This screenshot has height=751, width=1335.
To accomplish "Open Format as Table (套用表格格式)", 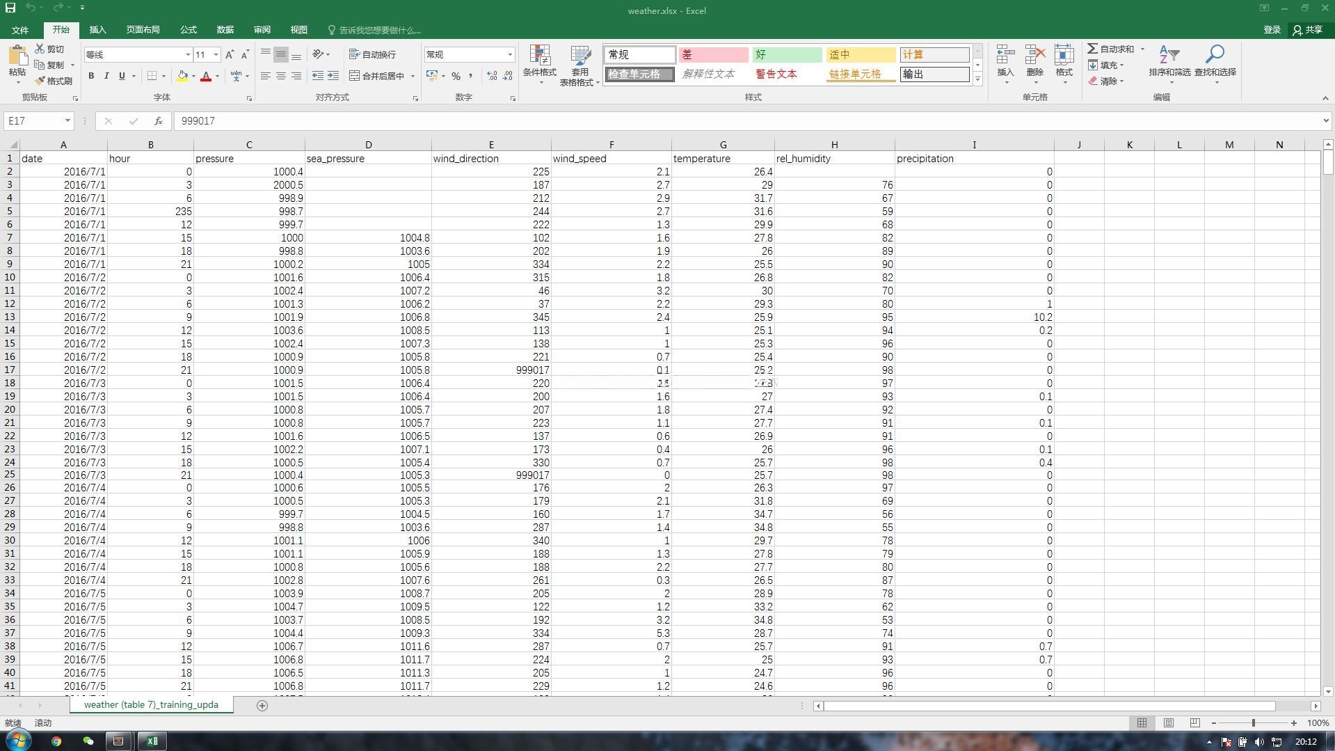I will pyautogui.click(x=580, y=65).
